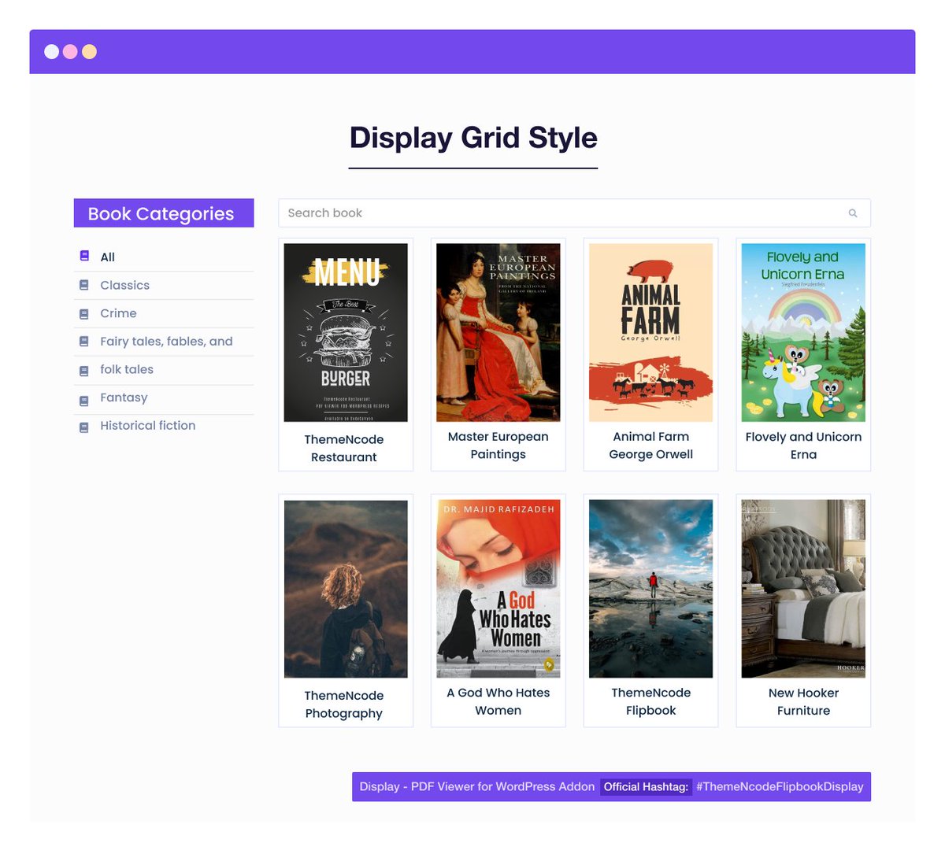Open the A God Who Hates Women cover

[x=498, y=589]
